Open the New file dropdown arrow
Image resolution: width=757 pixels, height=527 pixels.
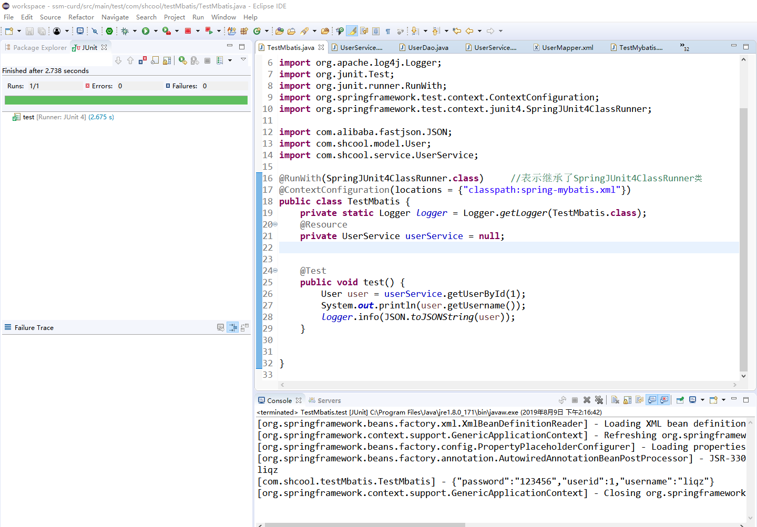coord(19,32)
